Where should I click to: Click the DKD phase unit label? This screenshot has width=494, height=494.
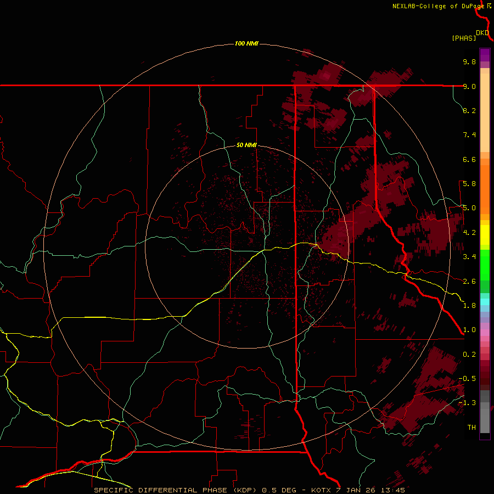[x=482, y=33]
